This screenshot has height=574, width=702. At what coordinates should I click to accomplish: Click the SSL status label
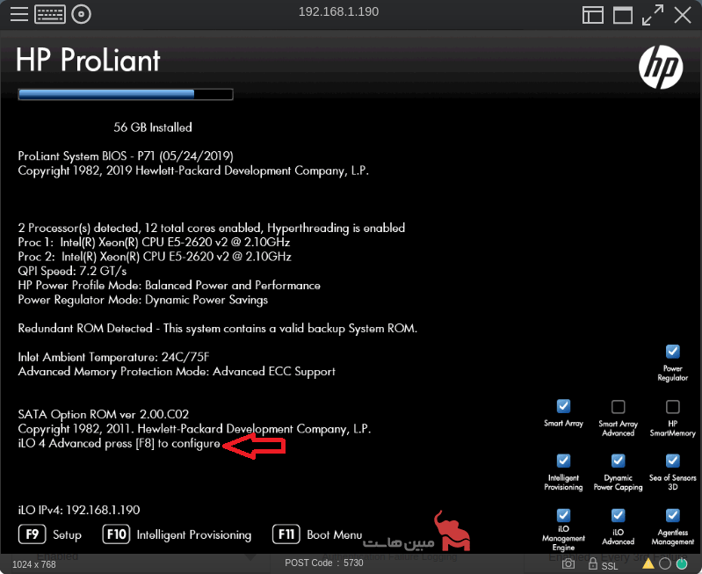pyautogui.click(x=610, y=566)
